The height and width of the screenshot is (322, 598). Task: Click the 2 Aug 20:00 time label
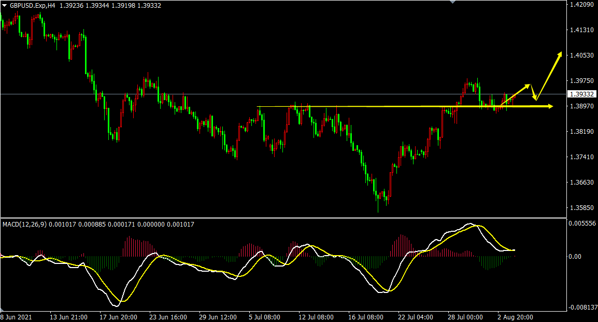(515, 317)
